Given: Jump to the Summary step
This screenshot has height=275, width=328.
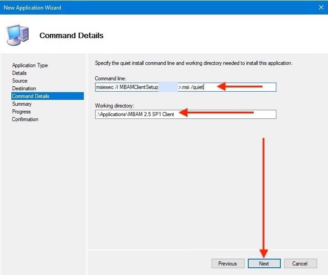Looking at the screenshot, I should [22, 104].
